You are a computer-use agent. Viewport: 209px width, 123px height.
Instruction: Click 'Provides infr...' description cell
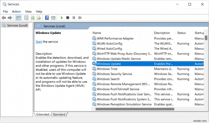(164, 89)
